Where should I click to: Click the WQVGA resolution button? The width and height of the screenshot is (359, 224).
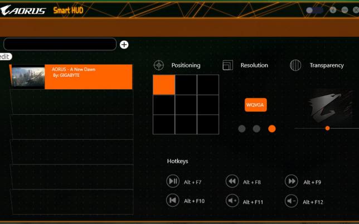(255, 105)
